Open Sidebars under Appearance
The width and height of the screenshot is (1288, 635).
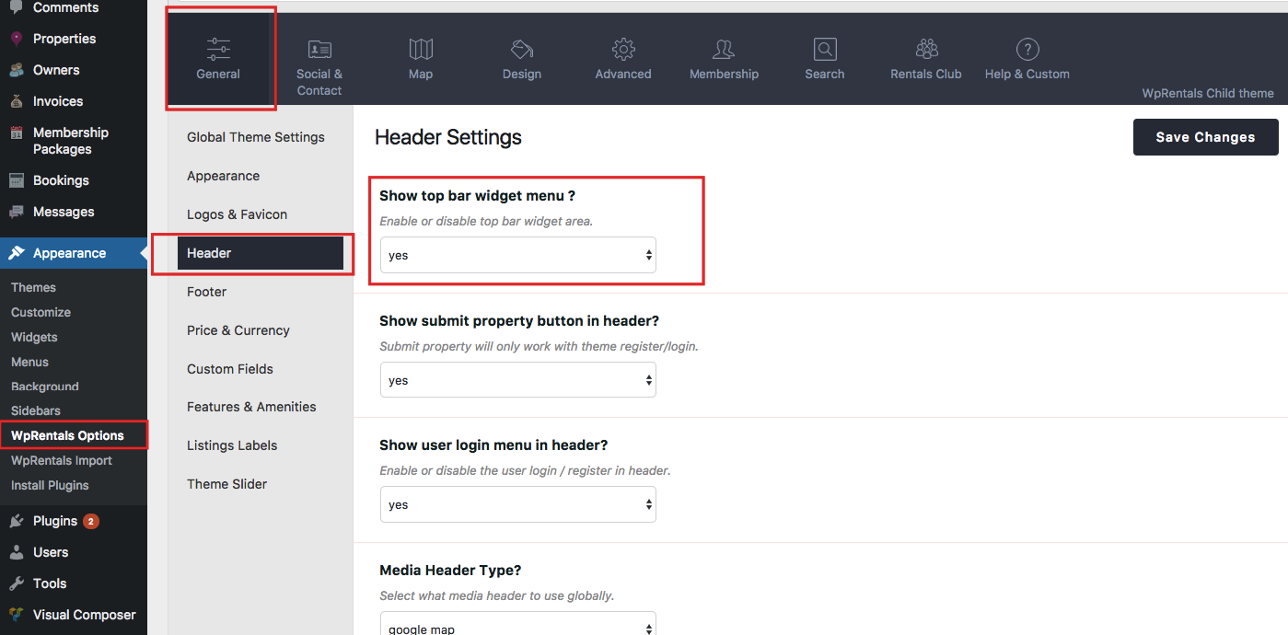tap(36, 410)
